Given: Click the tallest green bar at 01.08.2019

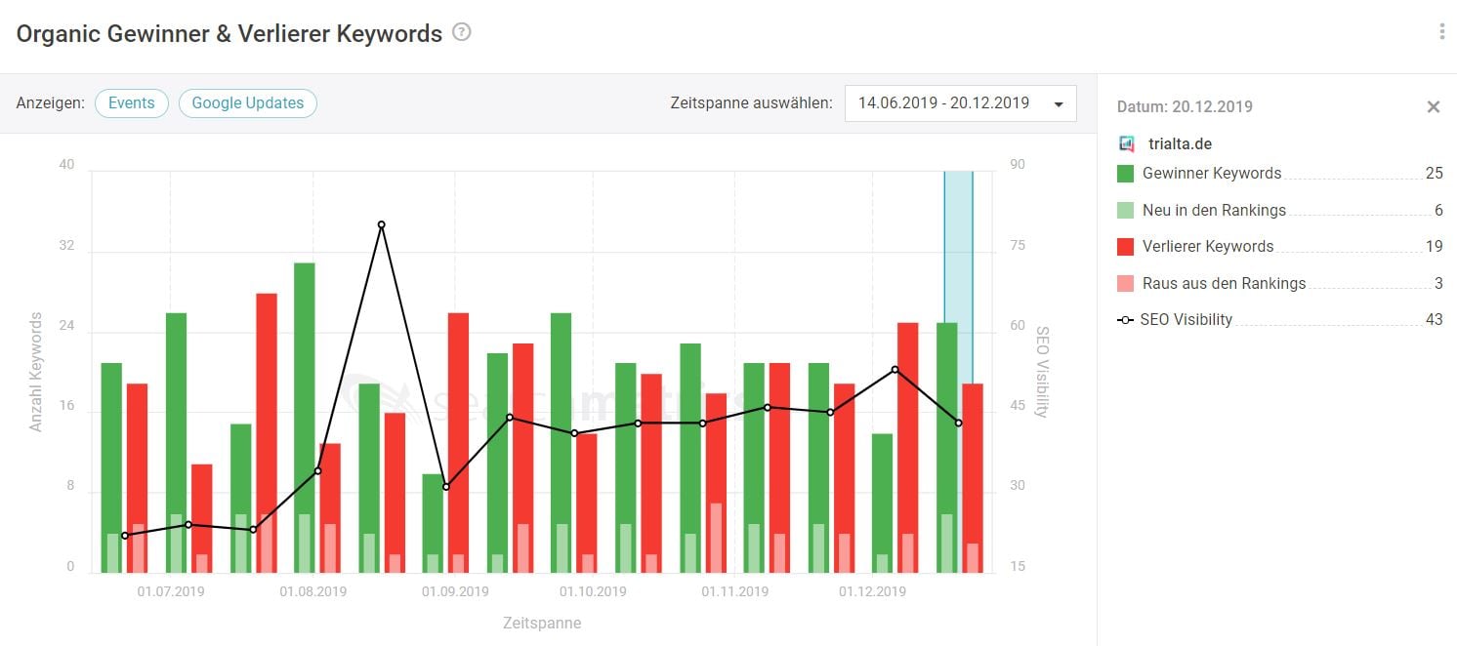Looking at the screenshot, I should click(x=304, y=417).
